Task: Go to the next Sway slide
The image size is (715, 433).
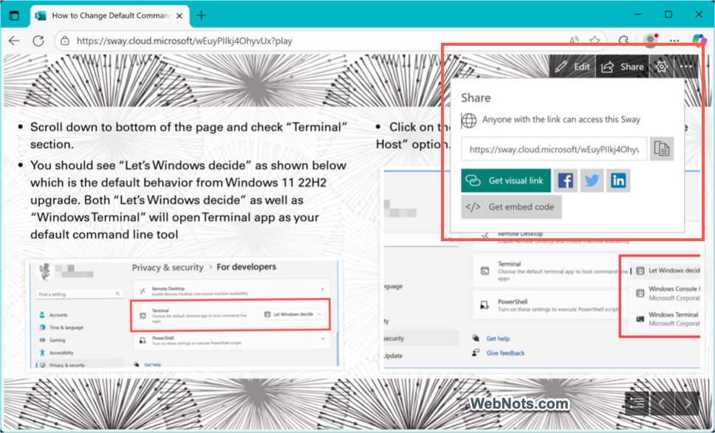Action: (687, 403)
